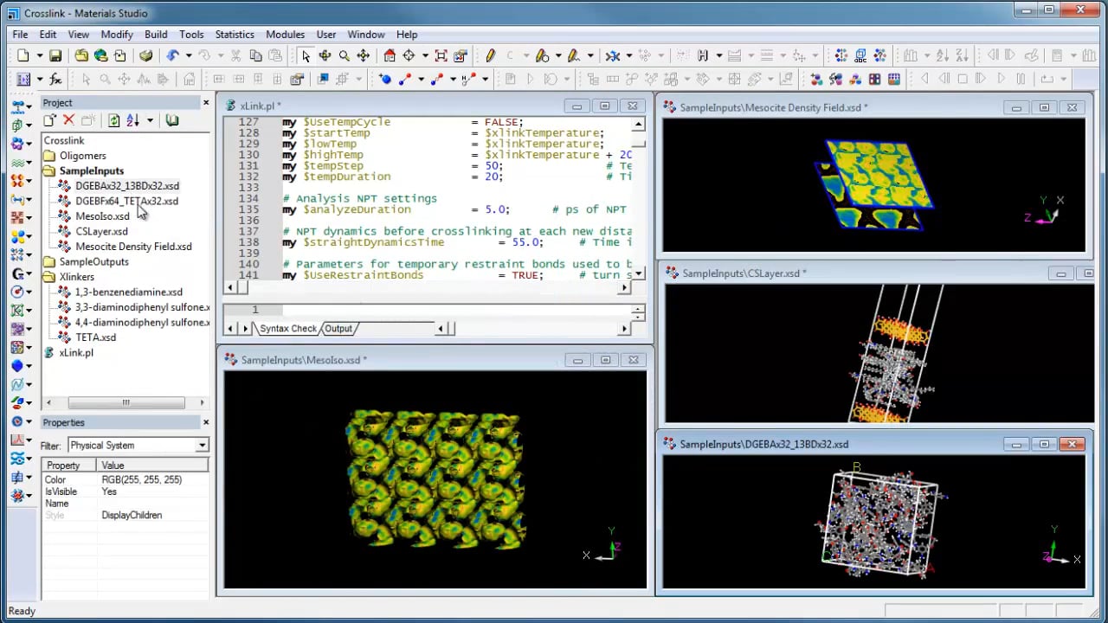
Task: Click the Color property value RGB(255, 255, 255)
Action: (141, 479)
